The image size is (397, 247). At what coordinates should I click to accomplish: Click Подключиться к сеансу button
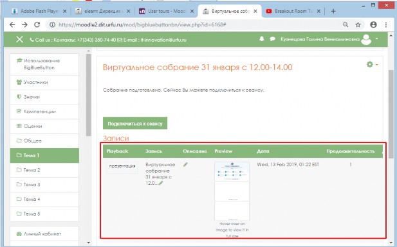coord(135,123)
